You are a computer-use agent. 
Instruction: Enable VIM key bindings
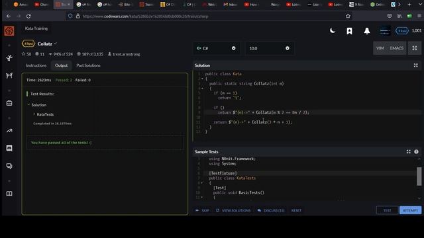click(380, 48)
